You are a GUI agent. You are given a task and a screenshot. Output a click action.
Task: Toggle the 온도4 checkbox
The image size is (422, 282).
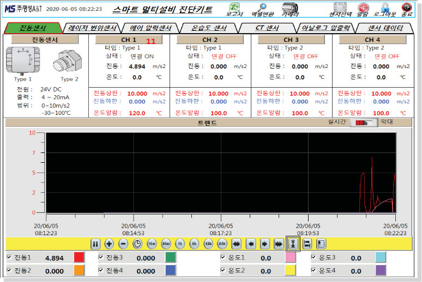[314, 270]
